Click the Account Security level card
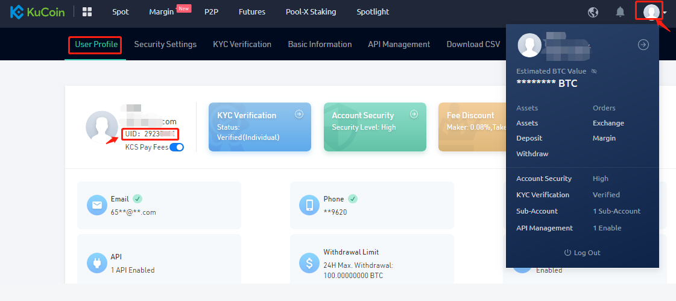Screen dimensions: 676x301 pyautogui.click(x=374, y=127)
